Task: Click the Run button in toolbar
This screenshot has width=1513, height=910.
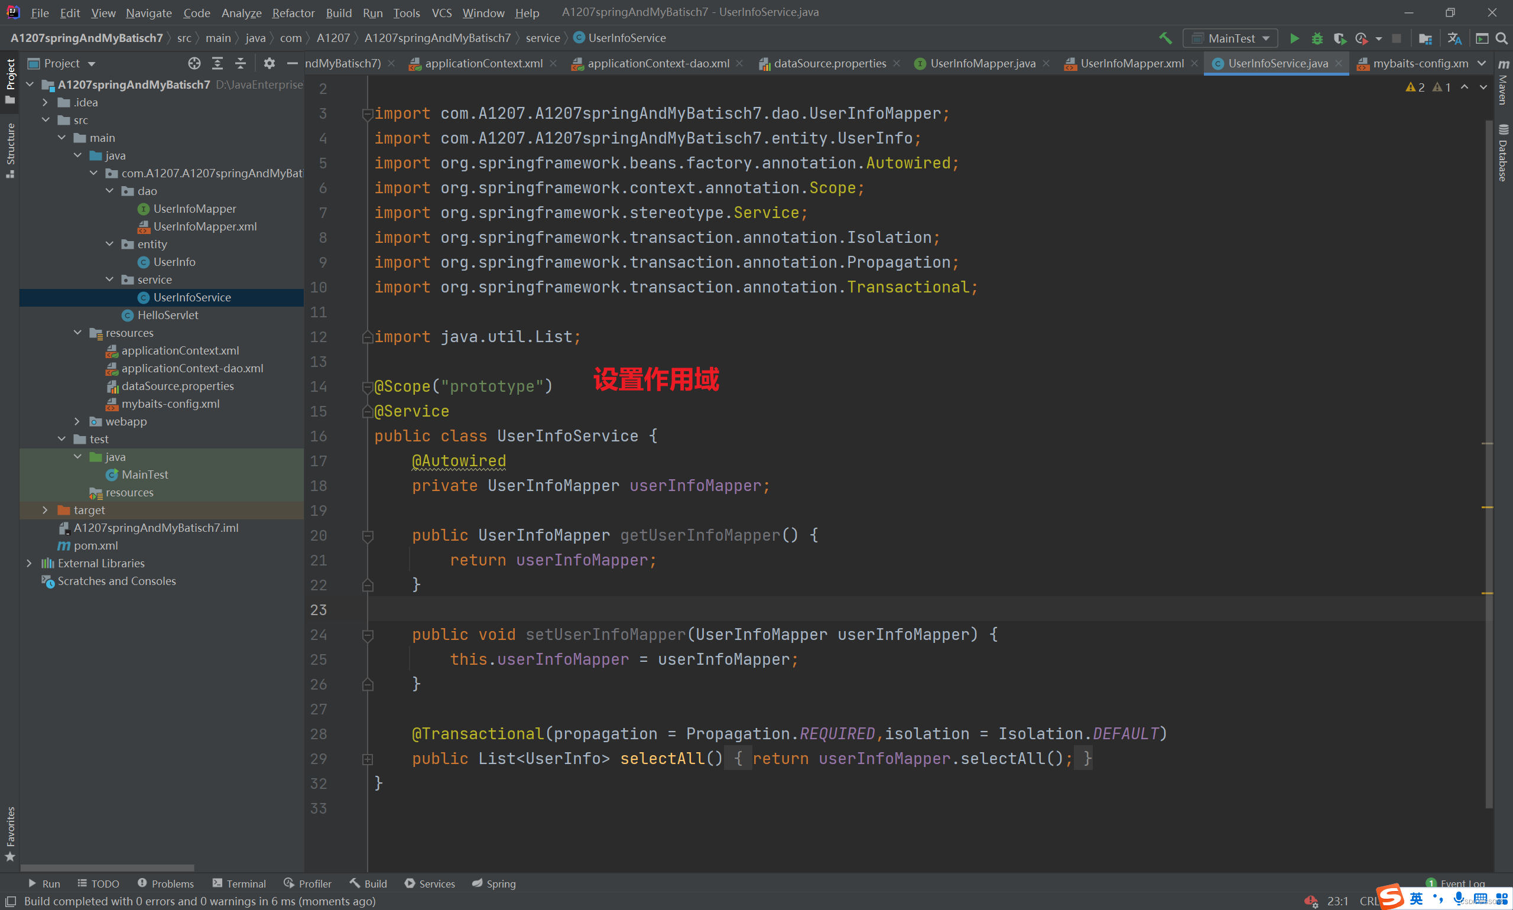Action: click(x=1294, y=38)
